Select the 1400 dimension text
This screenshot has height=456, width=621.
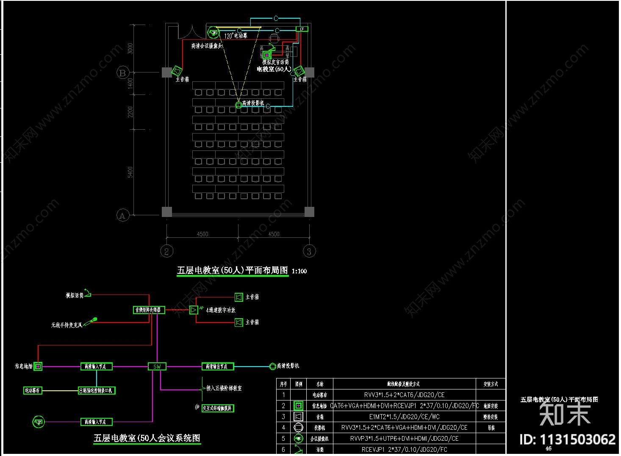click(x=130, y=83)
